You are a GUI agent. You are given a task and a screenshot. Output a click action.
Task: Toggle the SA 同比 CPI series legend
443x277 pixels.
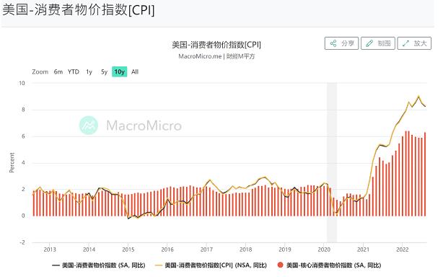(x=99, y=265)
